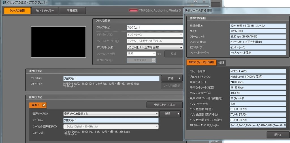Image resolution: width=290 pixels, height=143 pixels.
Task: Click the インターレース value in details window
Action: 258,47
